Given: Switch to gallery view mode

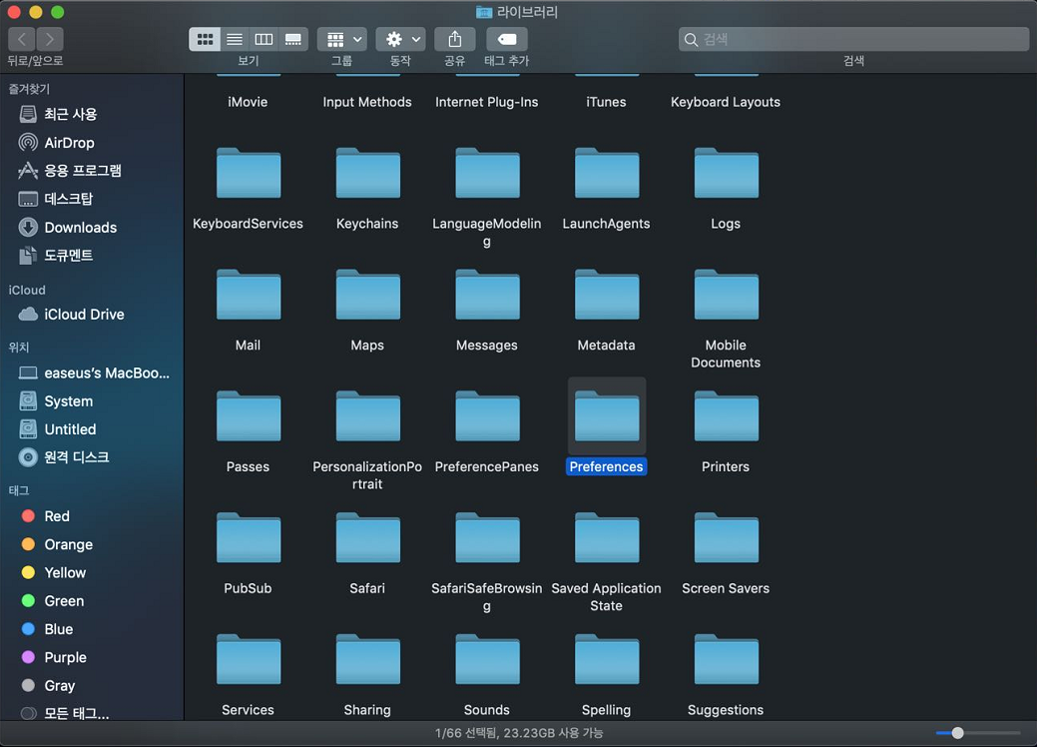Looking at the screenshot, I should [x=293, y=39].
